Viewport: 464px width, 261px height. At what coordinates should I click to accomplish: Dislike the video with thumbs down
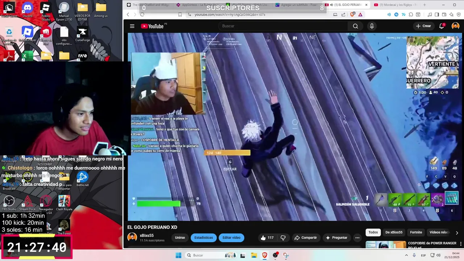[x=283, y=238]
